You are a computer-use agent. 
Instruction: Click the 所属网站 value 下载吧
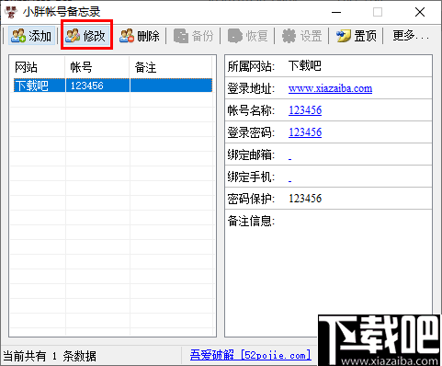305,66
